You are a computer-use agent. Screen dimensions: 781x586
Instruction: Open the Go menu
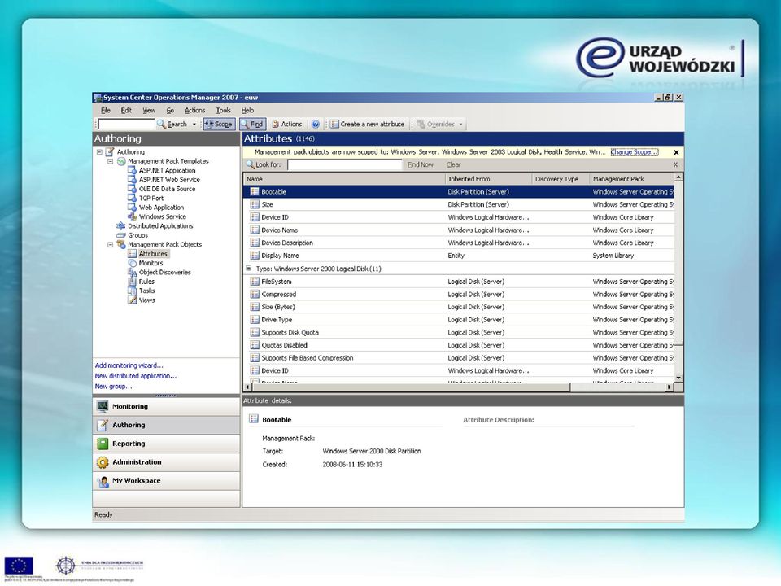pos(170,111)
